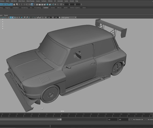
Task: Click the symmetry four-squares icon
Action: [x=61, y=4]
